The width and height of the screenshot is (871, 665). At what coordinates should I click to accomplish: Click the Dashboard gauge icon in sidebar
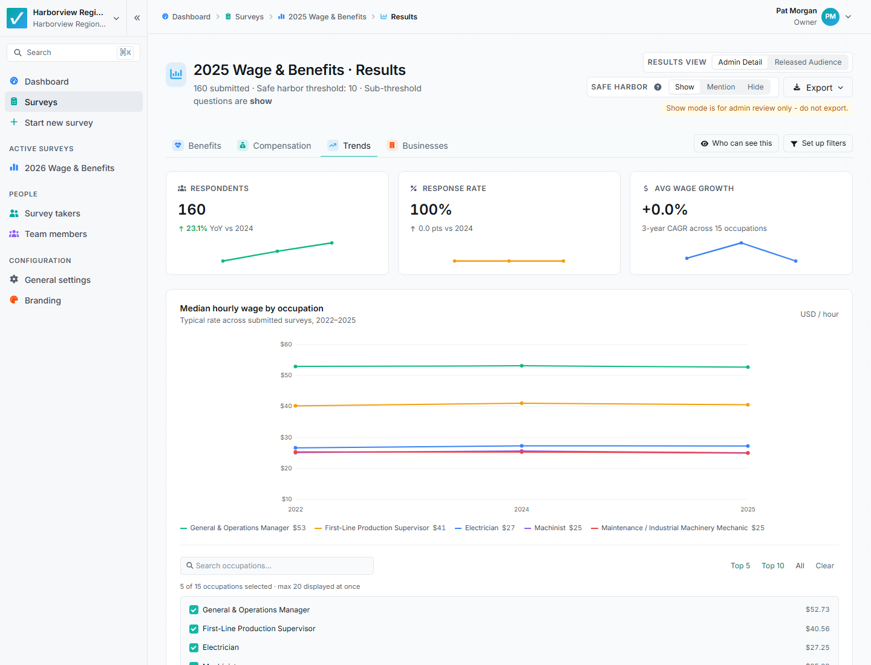pyautogui.click(x=14, y=81)
